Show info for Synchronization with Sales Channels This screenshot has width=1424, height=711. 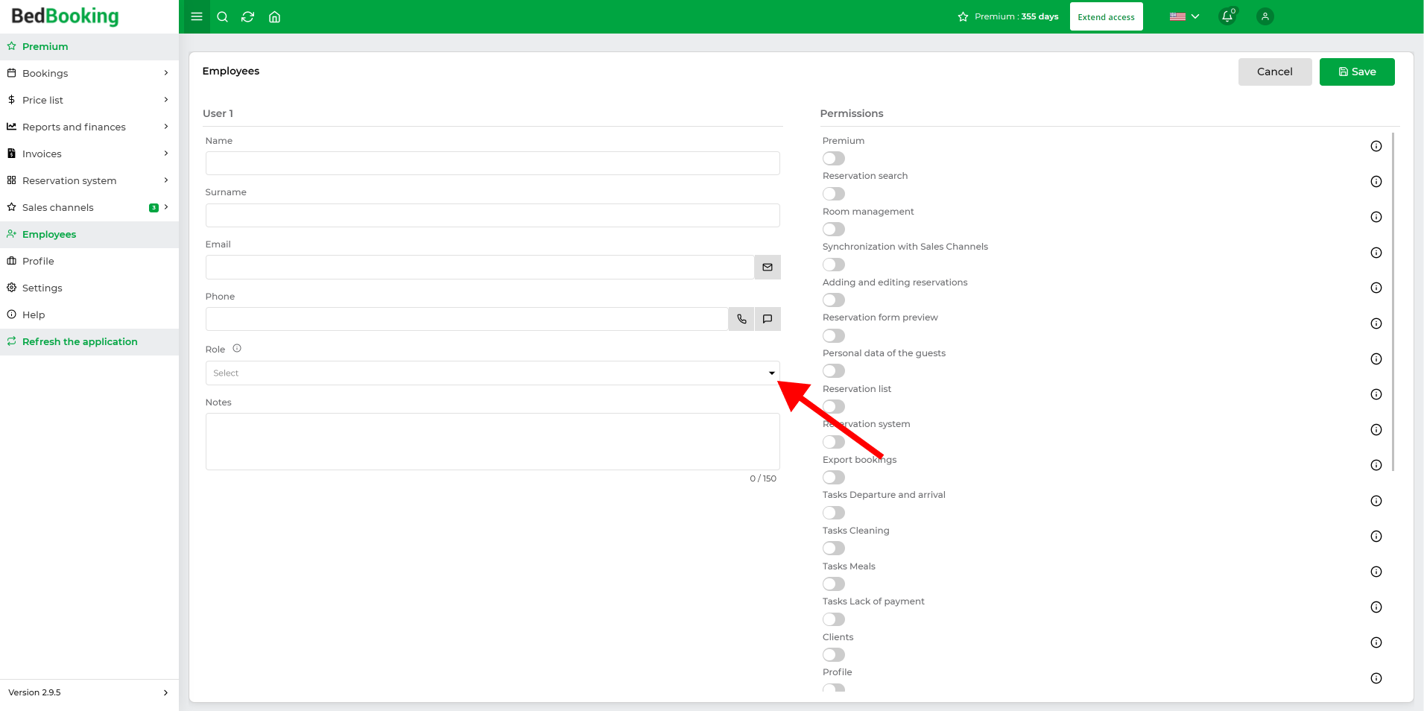tap(1376, 253)
